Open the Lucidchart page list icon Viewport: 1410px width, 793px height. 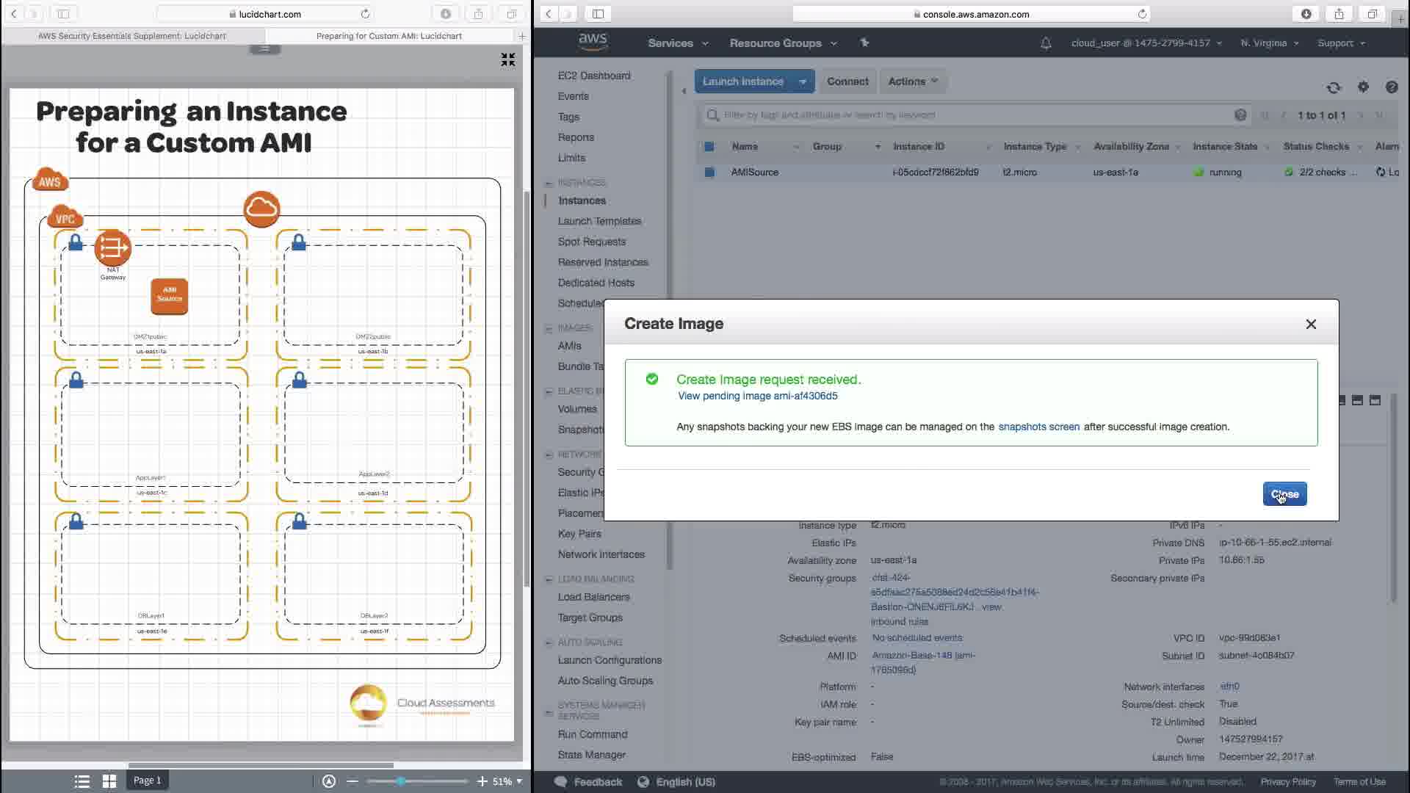click(x=82, y=781)
